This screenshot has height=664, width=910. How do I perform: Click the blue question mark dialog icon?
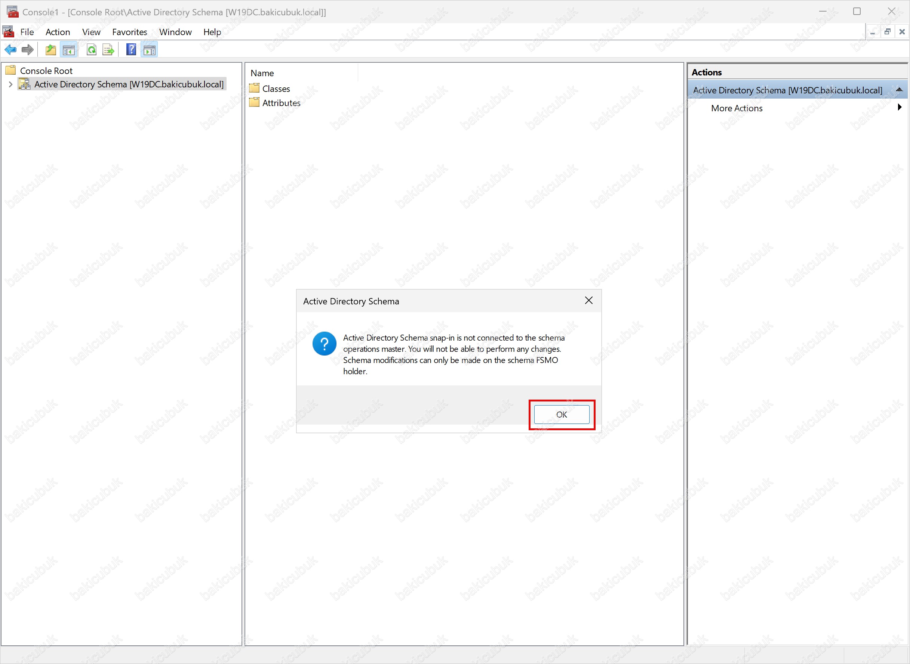click(x=324, y=343)
